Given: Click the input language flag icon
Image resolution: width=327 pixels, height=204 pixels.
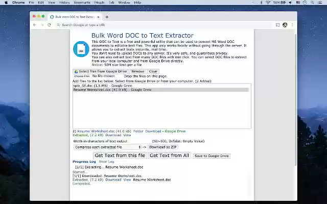Looking at the screenshot, I should pyautogui.click(x=298, y=3).
